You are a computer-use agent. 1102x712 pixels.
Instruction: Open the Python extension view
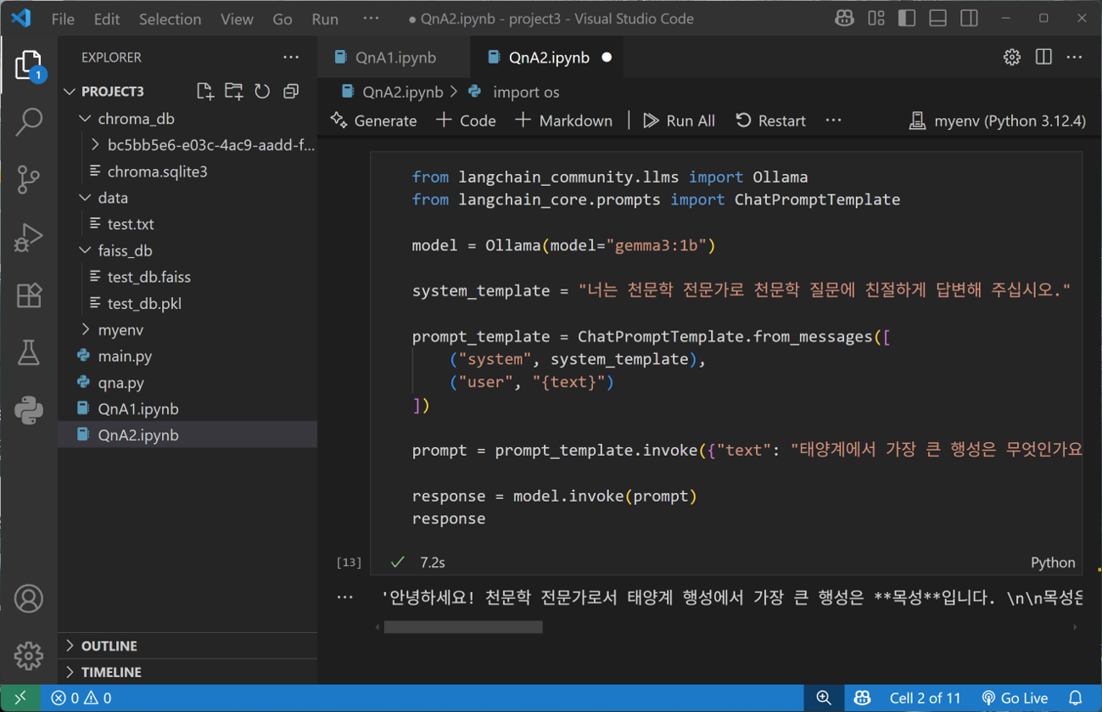pyautogui.click(x=29, y=411)
